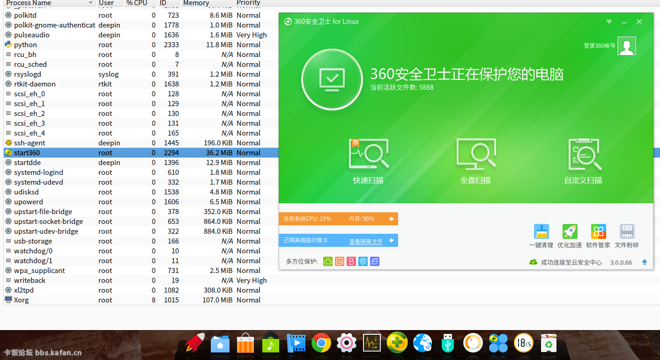Open software manager (软件管家) icon
The image size is (660, 360).
598,231
